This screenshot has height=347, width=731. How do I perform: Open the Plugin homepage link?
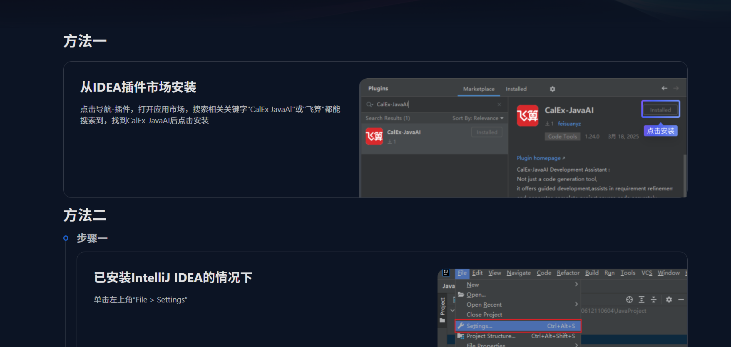click(x=541, y=158)
